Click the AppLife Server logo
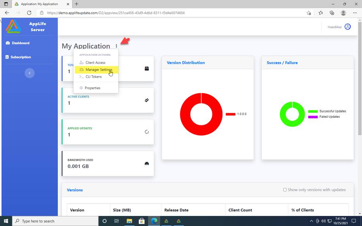 [x=14, y=26]
